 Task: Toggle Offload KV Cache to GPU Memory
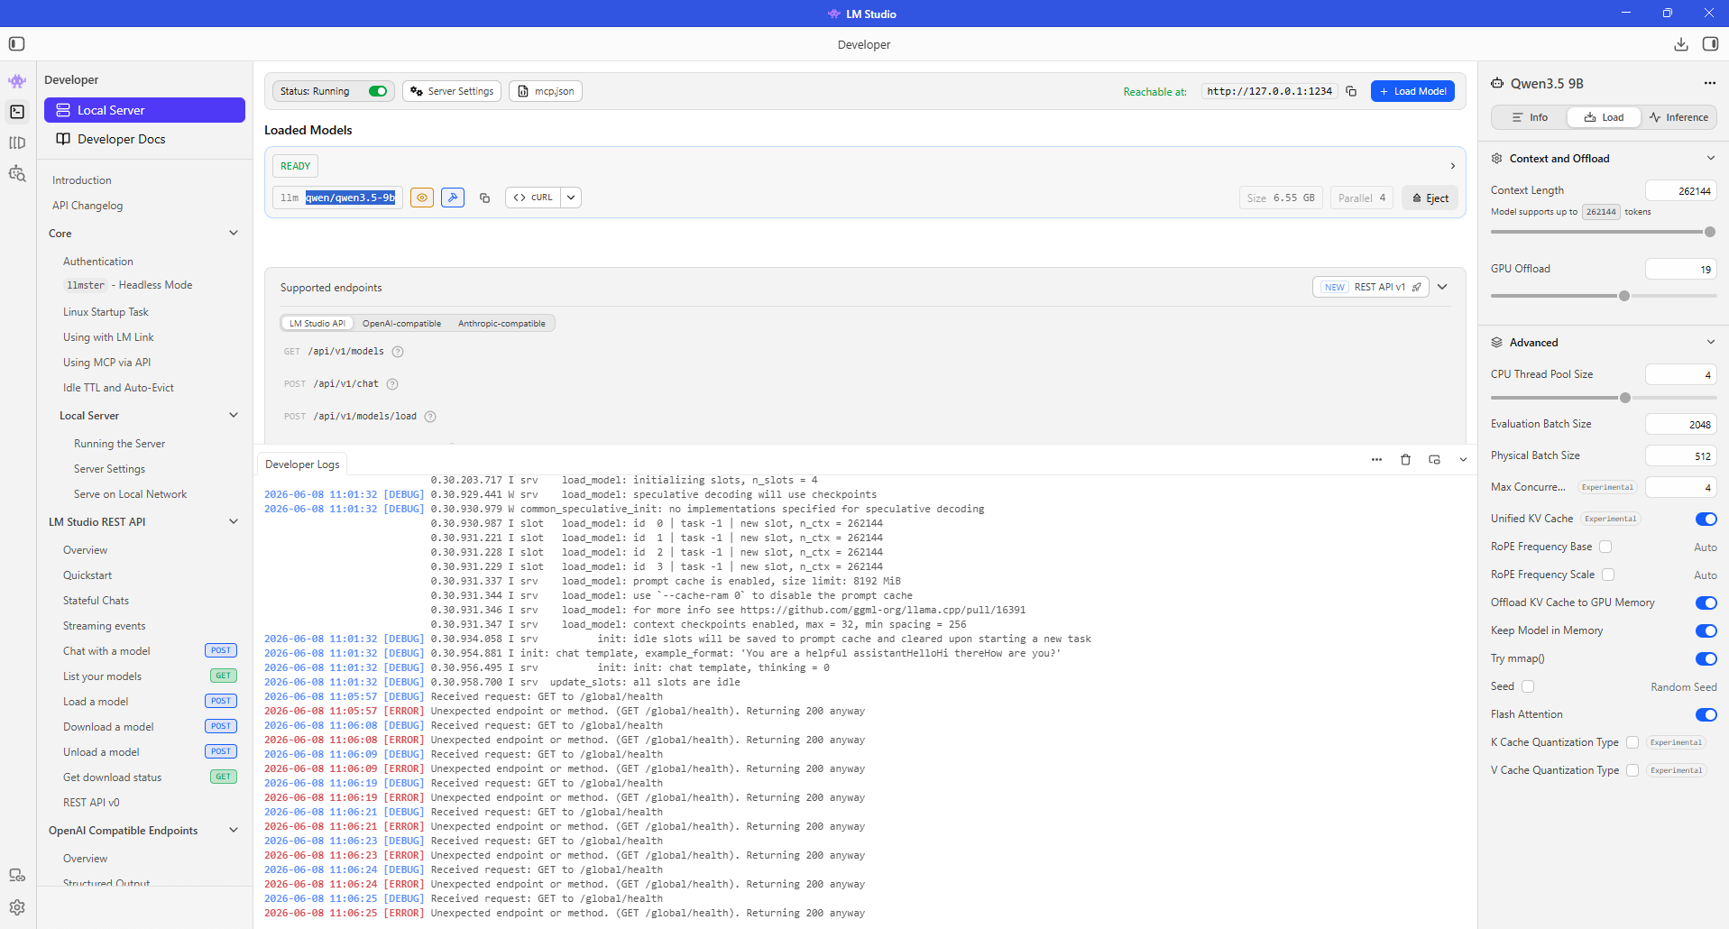pos(1706,602)
